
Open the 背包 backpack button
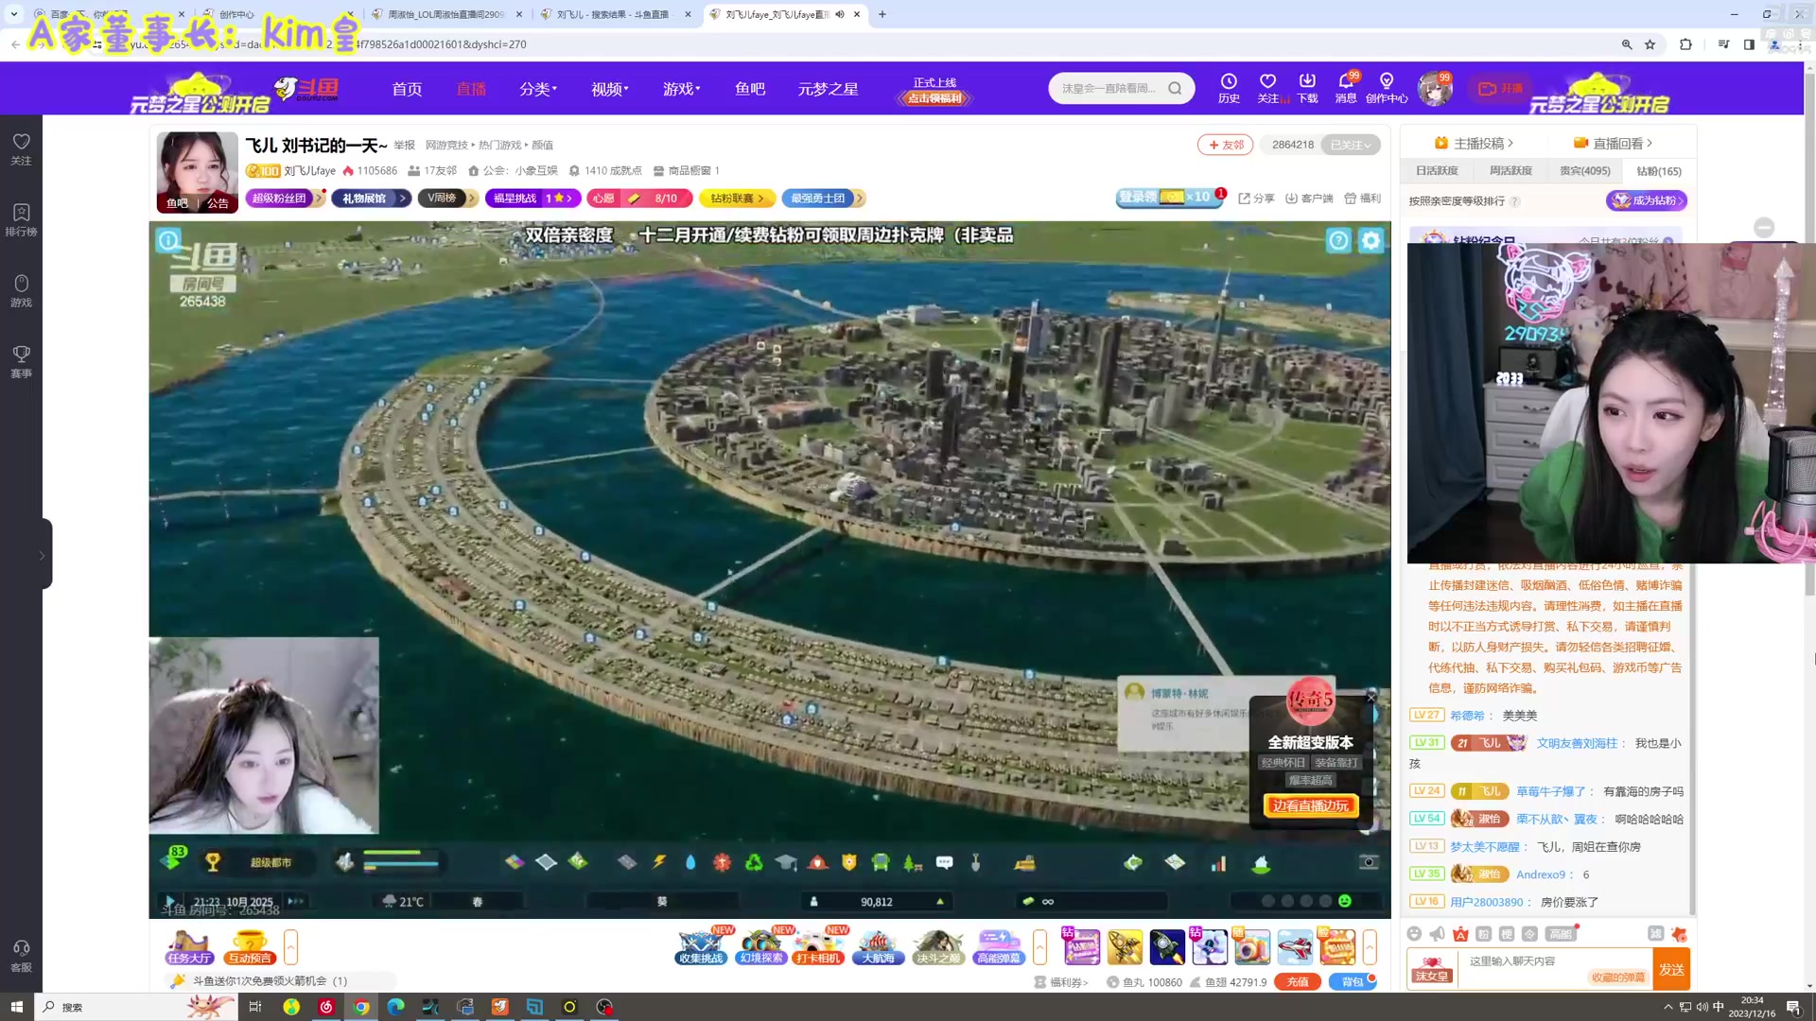[1353, 982]
